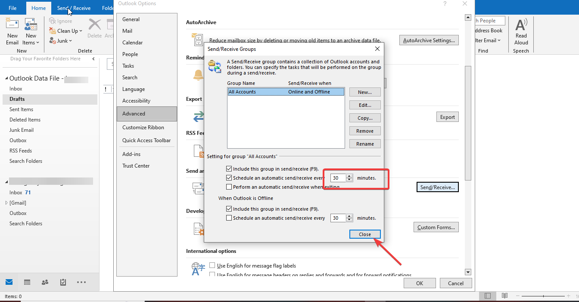Image resolution: width=579 pixels, height=302 pixels.
Task: Enable automatic send/receive when exiting
Action: pos(229,187)
